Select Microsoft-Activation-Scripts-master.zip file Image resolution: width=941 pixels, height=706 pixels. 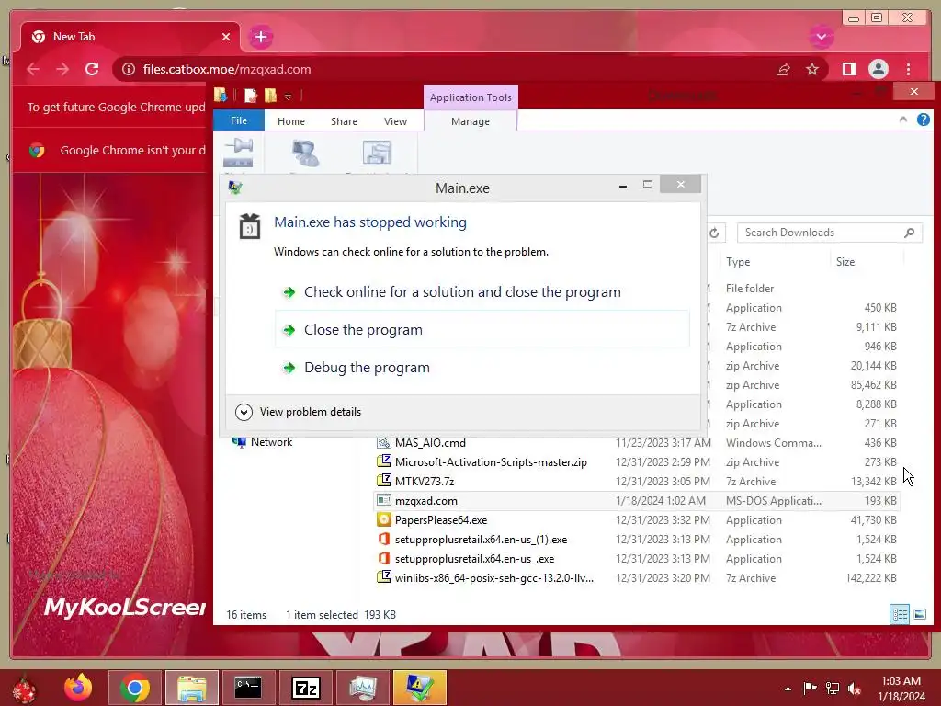[x=491, y=462]
